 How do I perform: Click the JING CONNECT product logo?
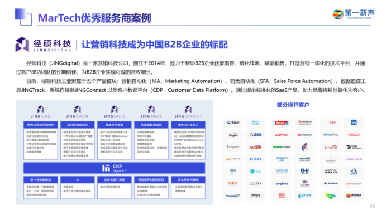coord(188,111)
